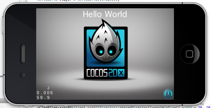Click the blue power close button
This screenshot has height=108, width=211.
[168, 94]
